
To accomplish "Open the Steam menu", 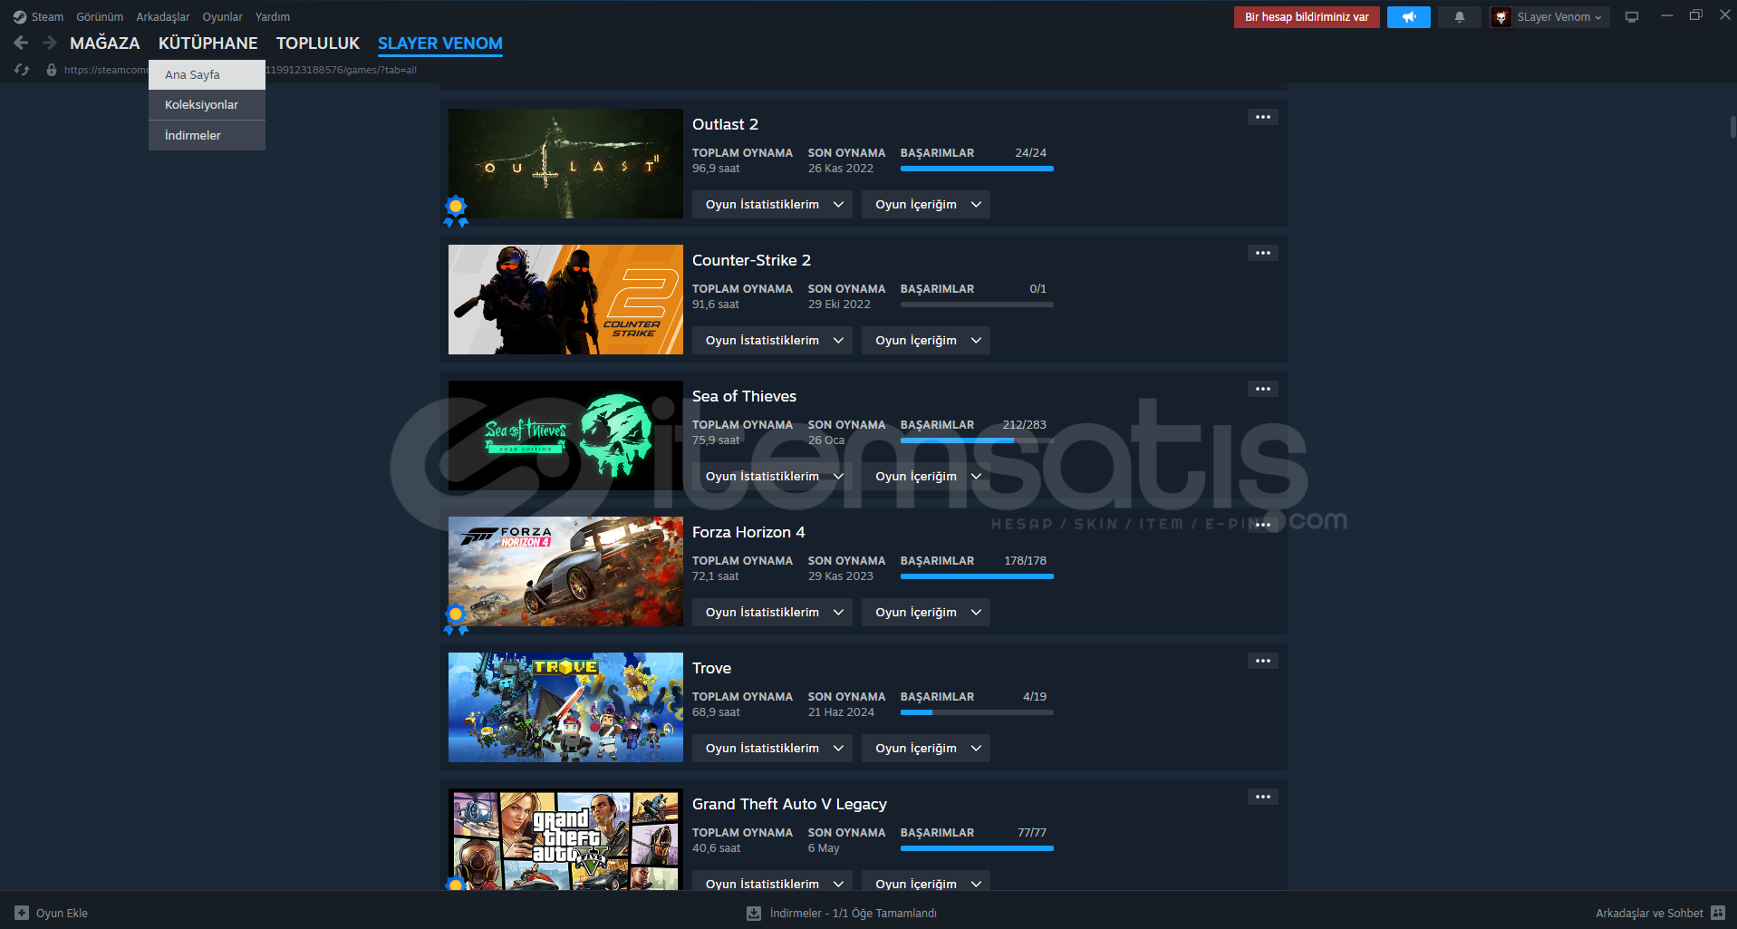I will [47, 17].
